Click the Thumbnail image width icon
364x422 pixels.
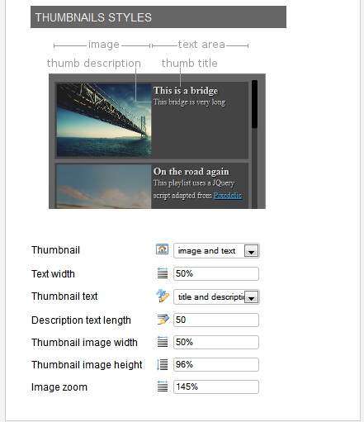163,341
